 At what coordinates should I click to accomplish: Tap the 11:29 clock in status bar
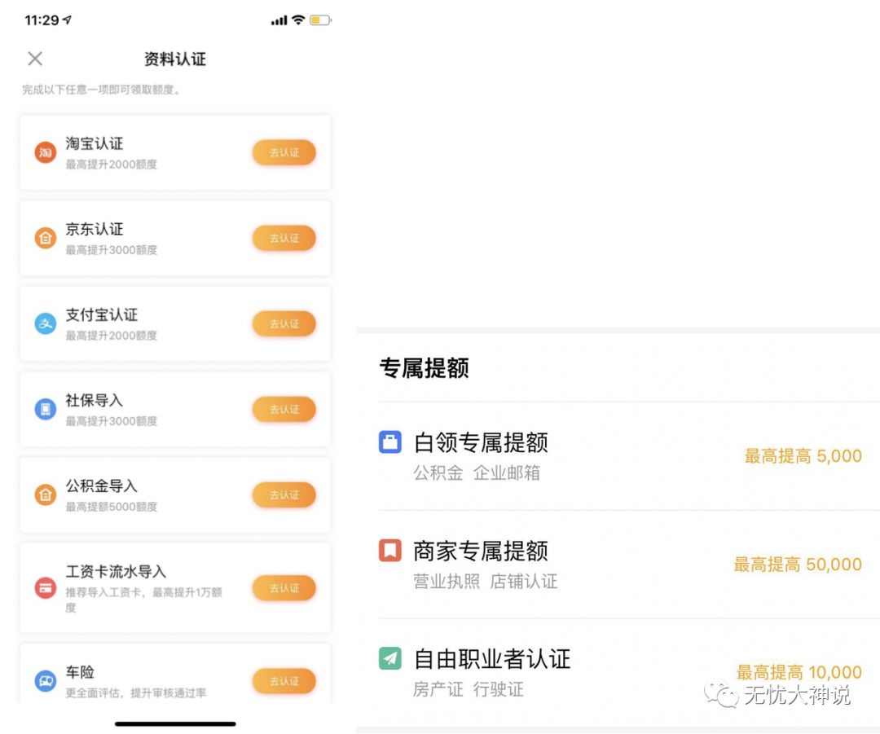(x=42, y=20)
